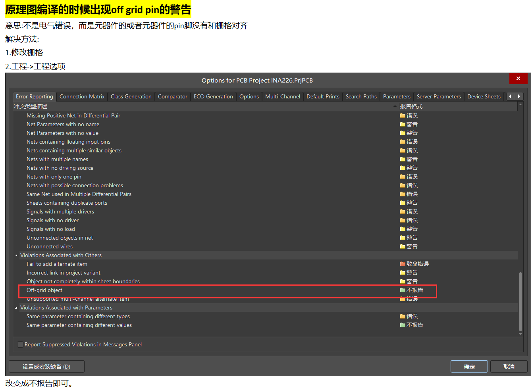
Task: Click the green folder beside Same parameter containing different values
Action: 403,325
